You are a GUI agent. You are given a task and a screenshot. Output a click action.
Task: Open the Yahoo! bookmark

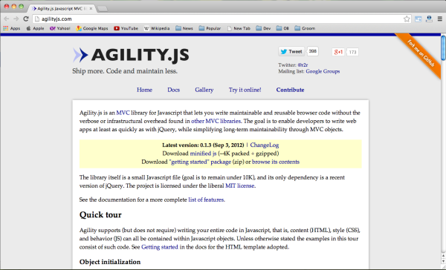pyautogui.click(x=59, y=28)
